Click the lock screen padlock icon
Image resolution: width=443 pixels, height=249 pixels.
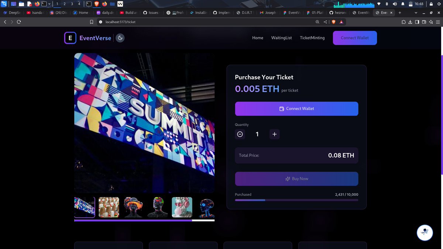[431, 4]
